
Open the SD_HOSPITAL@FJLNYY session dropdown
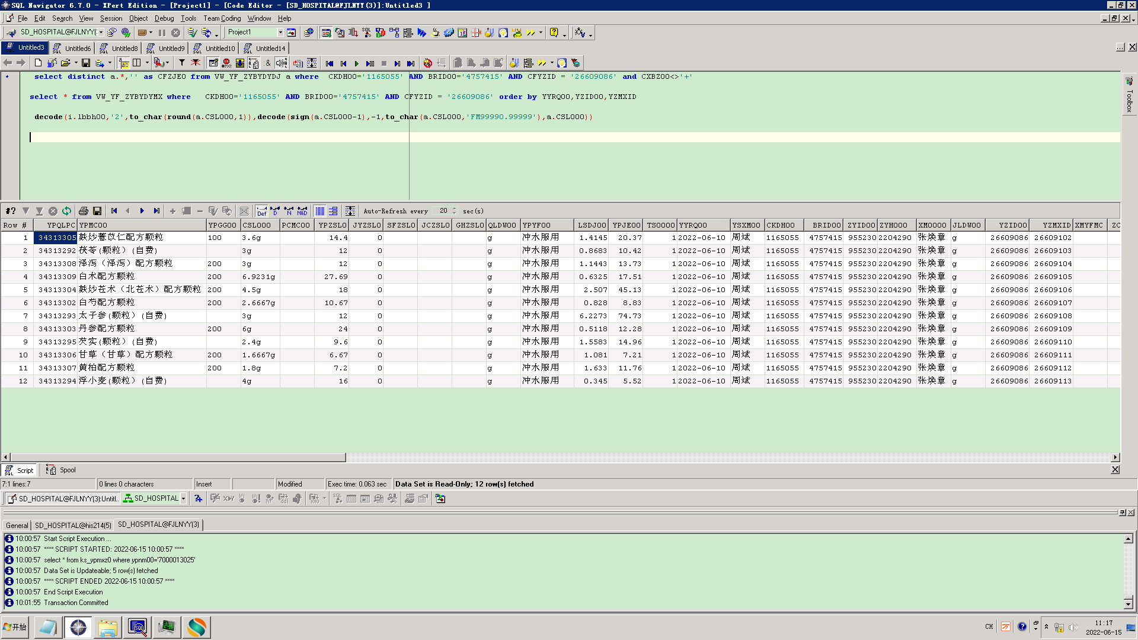[101, 33]
